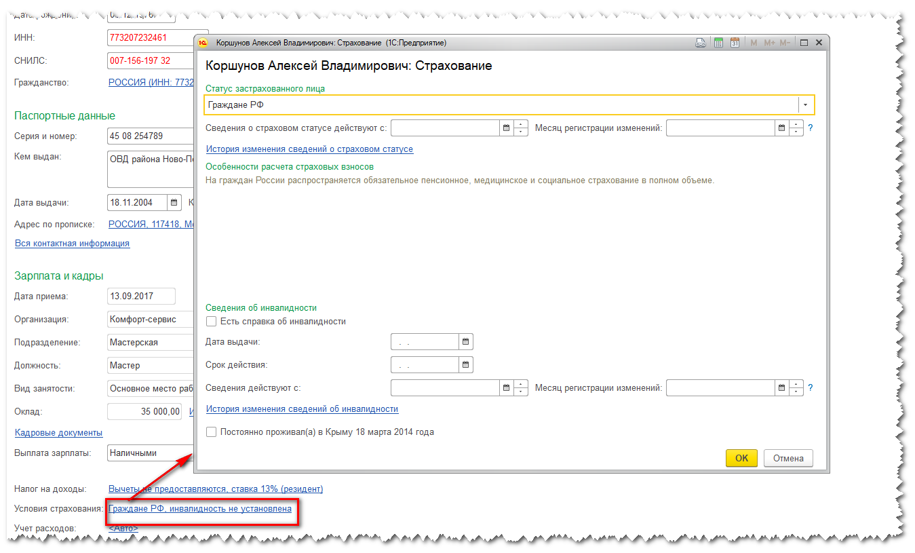Screen dimensions: 915x553
Task: Click stepper on insurance status effective date
Action: tap(521, 128)
